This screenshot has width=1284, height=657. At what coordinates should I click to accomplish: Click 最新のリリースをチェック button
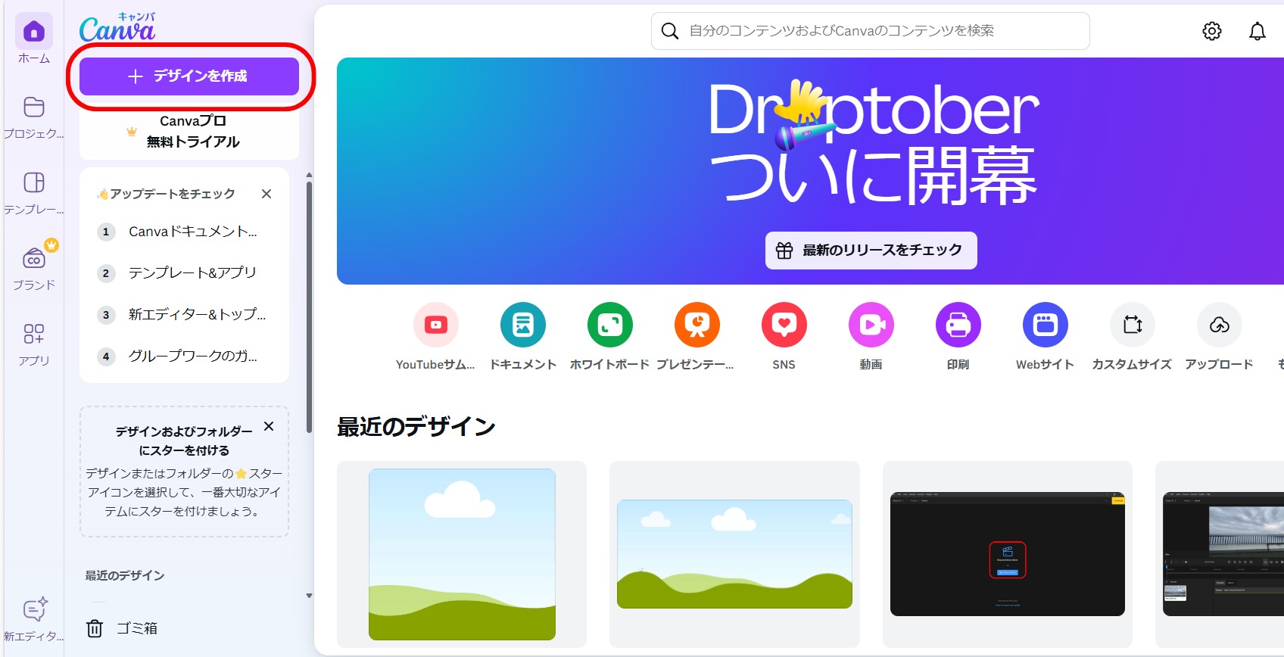click(871, 251)
